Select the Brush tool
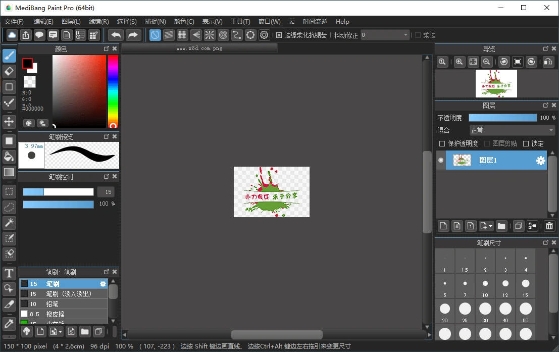Screen dimensions: 559x352 (x=9, y=56)
